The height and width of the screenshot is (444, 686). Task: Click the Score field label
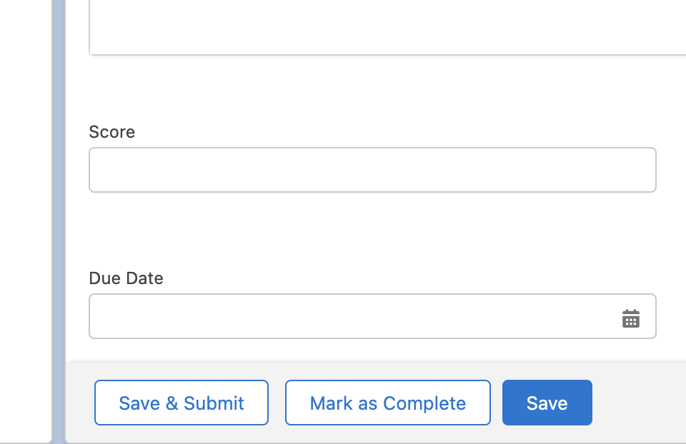[112, 132]
